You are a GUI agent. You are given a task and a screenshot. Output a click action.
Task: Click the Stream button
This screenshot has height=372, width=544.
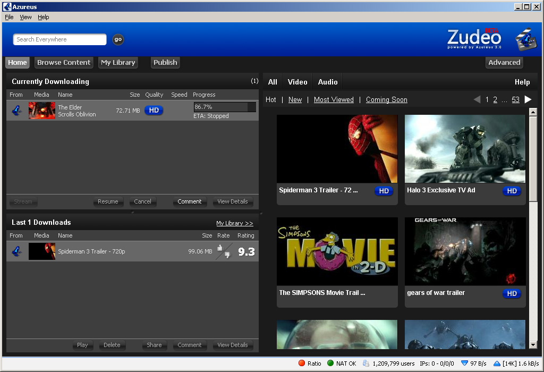pos(23,201)
